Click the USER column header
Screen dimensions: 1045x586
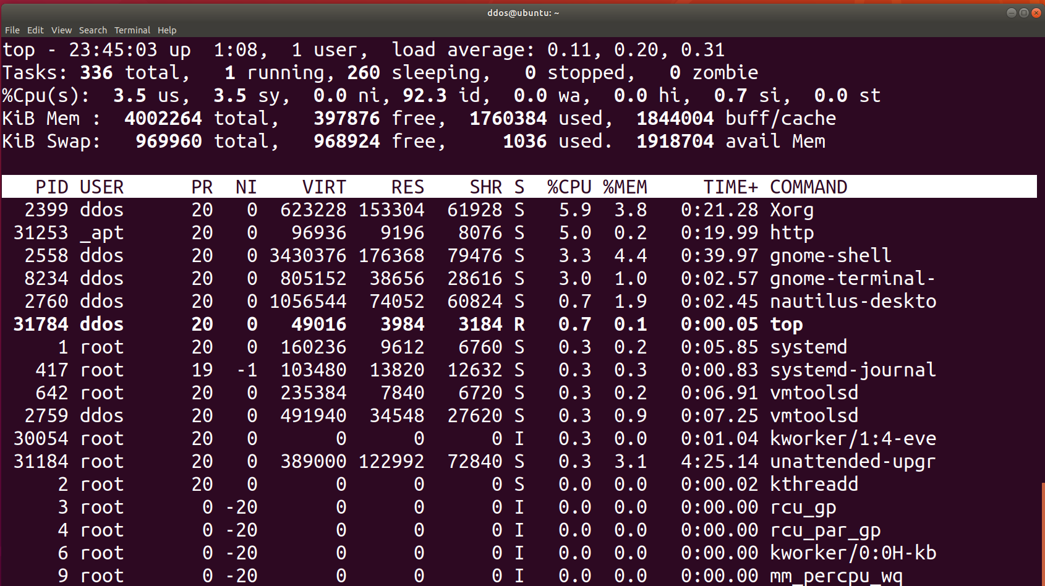[x=102, y=187]
